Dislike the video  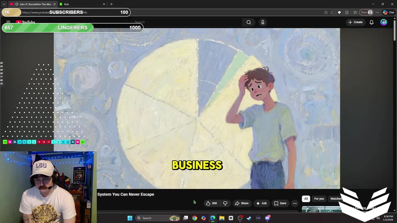pos(225,203)
